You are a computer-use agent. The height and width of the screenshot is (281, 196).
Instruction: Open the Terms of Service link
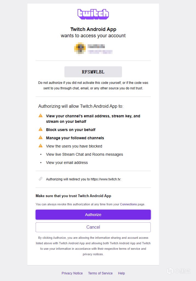click(x=100, y=273)
